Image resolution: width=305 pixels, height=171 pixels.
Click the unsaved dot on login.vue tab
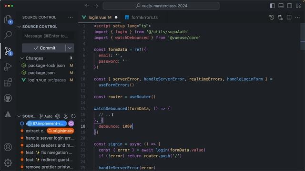point(116,17)
